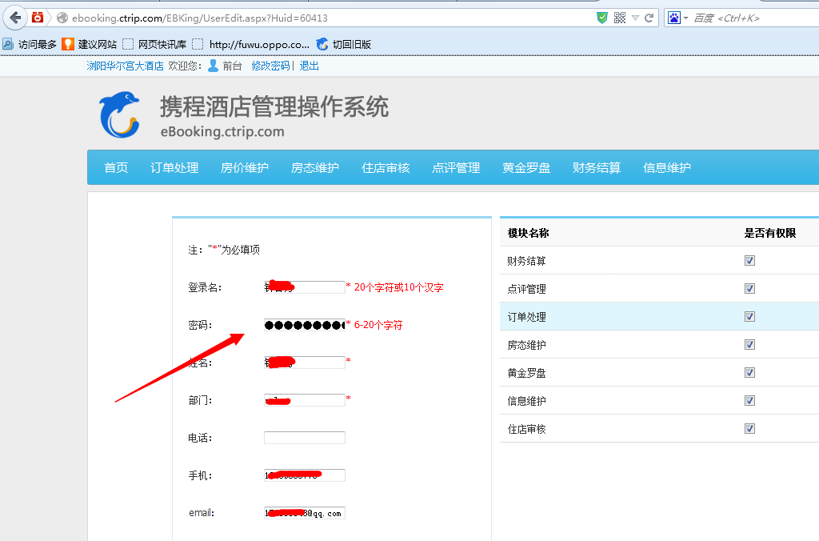Open the 网页快讯库 bookmark

[x=154, y=45]
